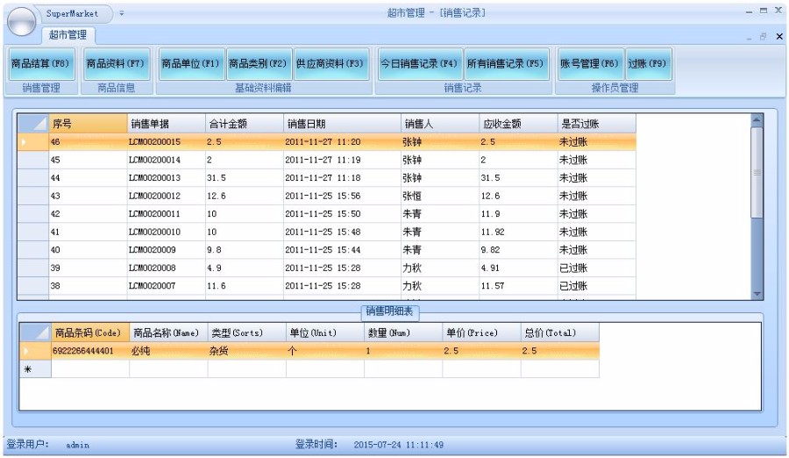Sort by the 销售人 column header

click(x=440, y=124)
